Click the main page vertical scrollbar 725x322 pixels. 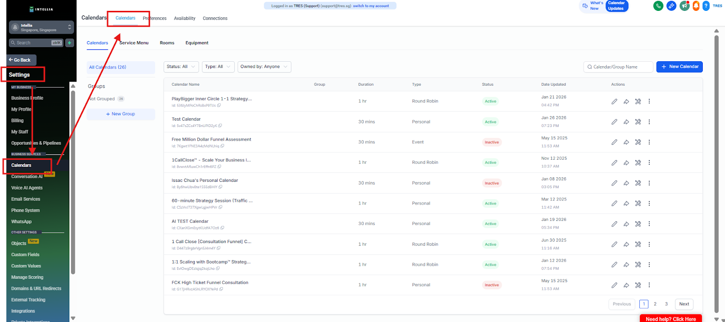click(x=716, y=174)
